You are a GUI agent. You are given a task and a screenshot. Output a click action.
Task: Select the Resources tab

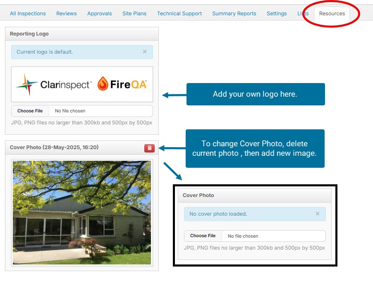point(332,14)
